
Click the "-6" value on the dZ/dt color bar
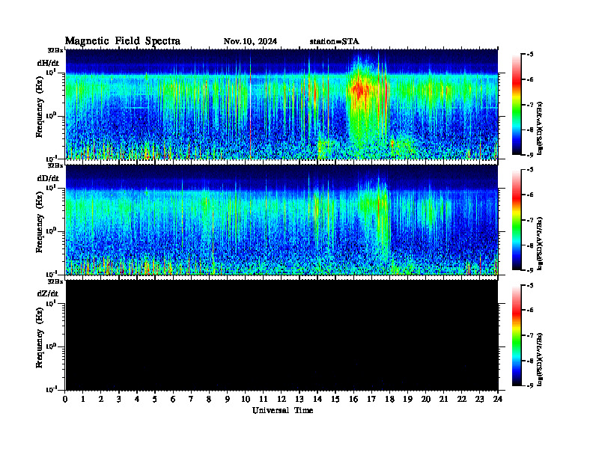(x=530, y=311)
